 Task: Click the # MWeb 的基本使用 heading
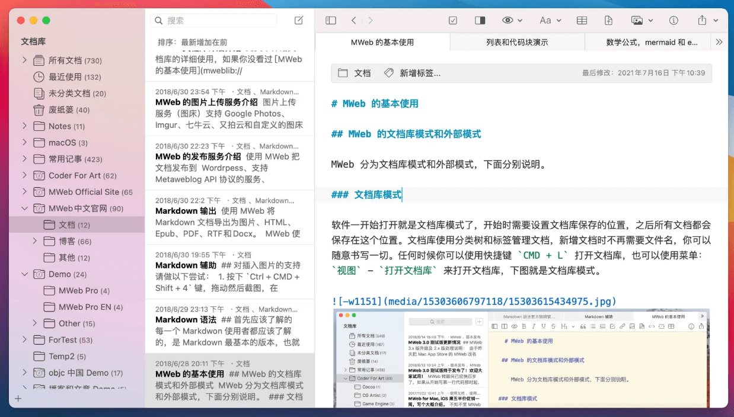coord(375,104)
